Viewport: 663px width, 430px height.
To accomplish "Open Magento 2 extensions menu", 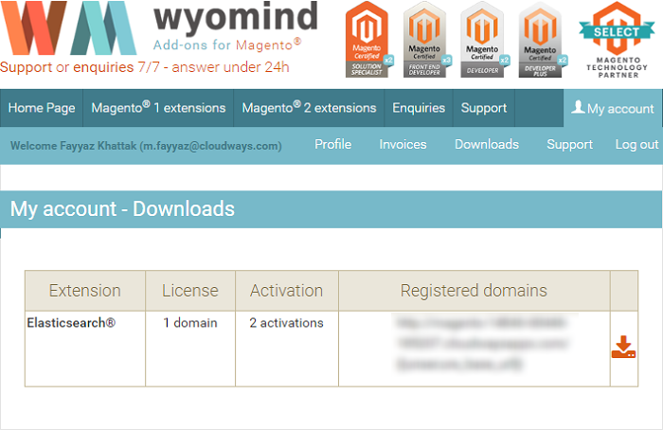I will (309, 108).
